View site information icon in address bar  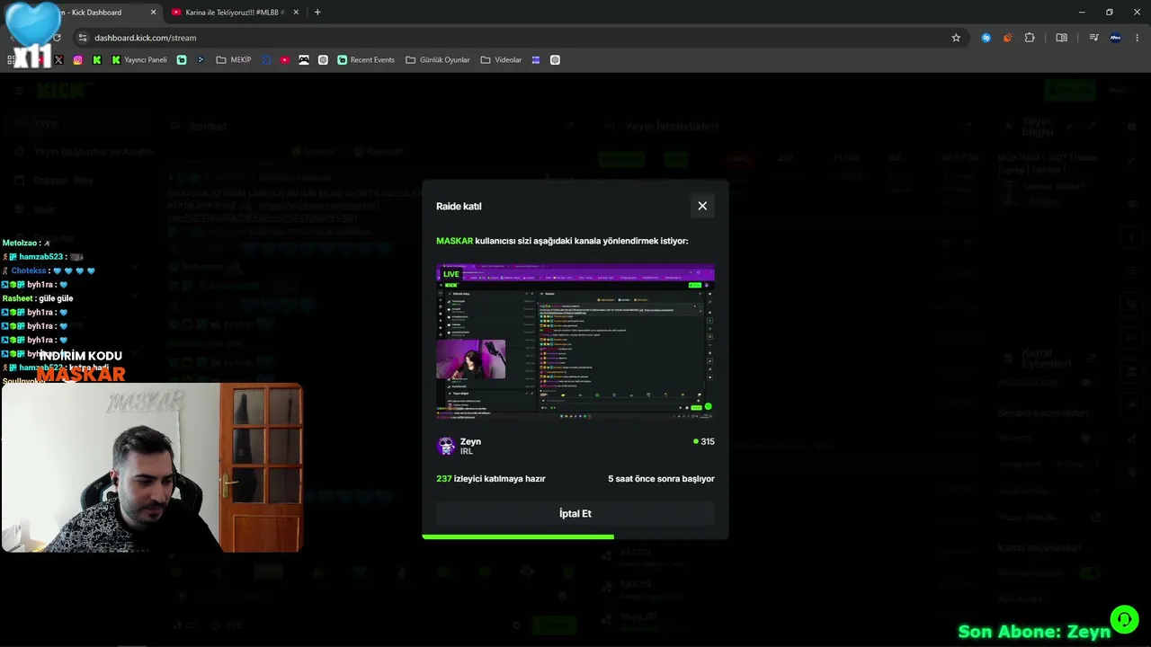[x=83, y=38]
